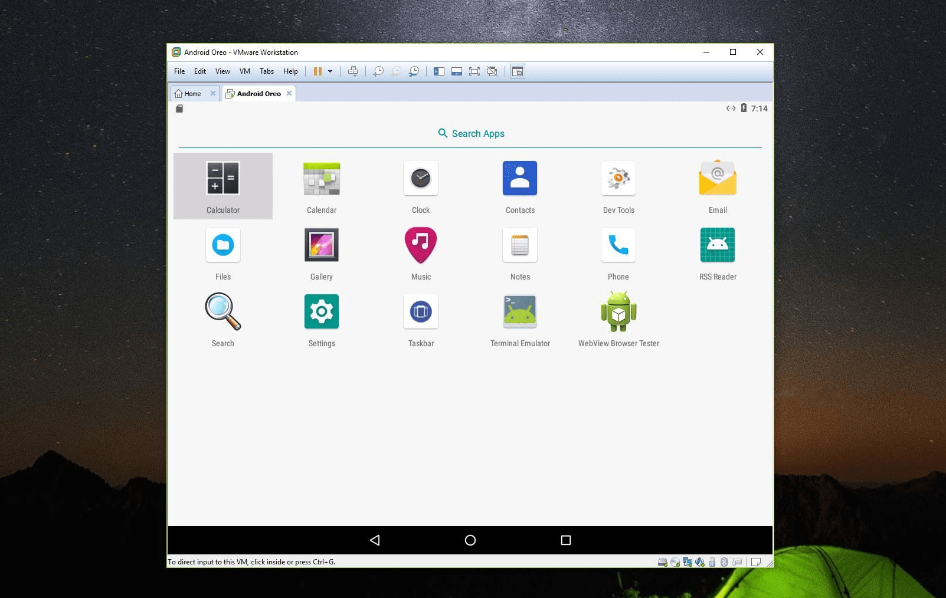
Task: Tap the Android Recents square button
Action: [x=566, y=540]
